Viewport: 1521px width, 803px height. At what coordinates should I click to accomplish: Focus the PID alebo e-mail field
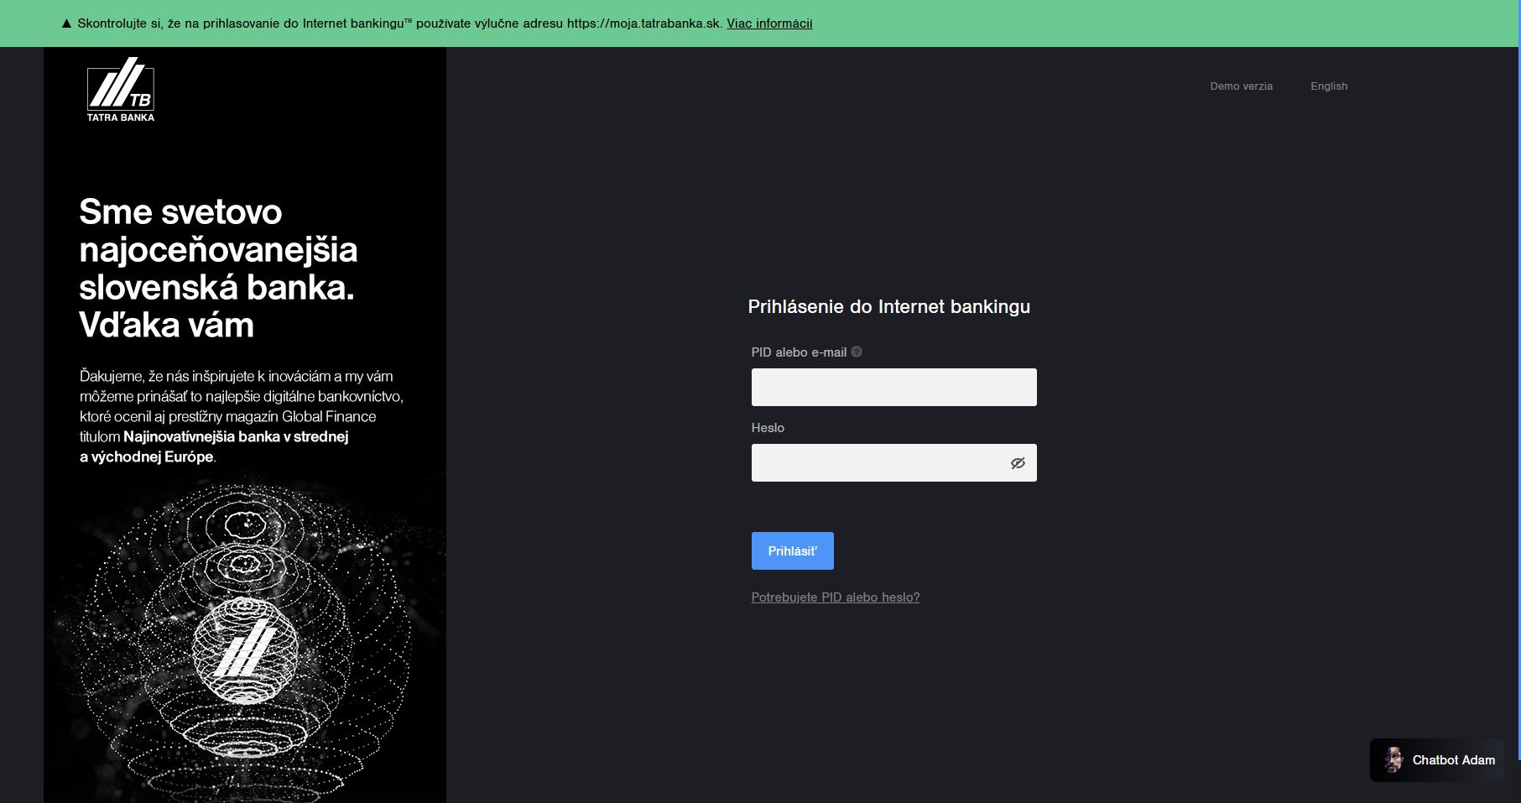pos(893,387)
